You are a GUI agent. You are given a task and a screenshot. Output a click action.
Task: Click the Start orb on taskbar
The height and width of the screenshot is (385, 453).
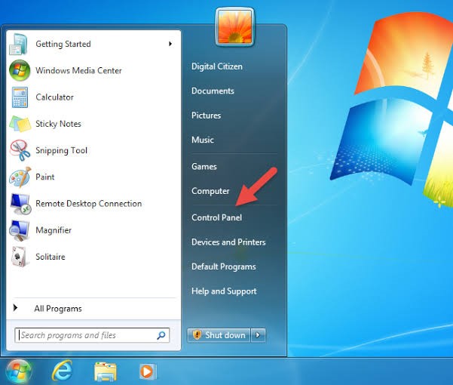coord(19,371)
